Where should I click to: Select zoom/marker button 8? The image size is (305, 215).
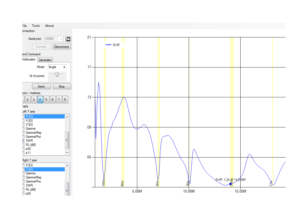pos(65,100)
